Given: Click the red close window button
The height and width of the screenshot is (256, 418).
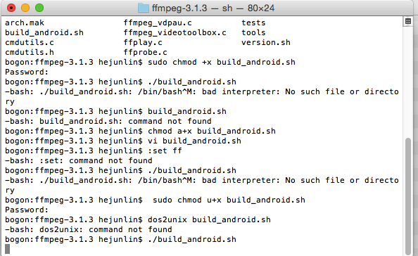Looking at the screenshot, I should coord(11,8).
